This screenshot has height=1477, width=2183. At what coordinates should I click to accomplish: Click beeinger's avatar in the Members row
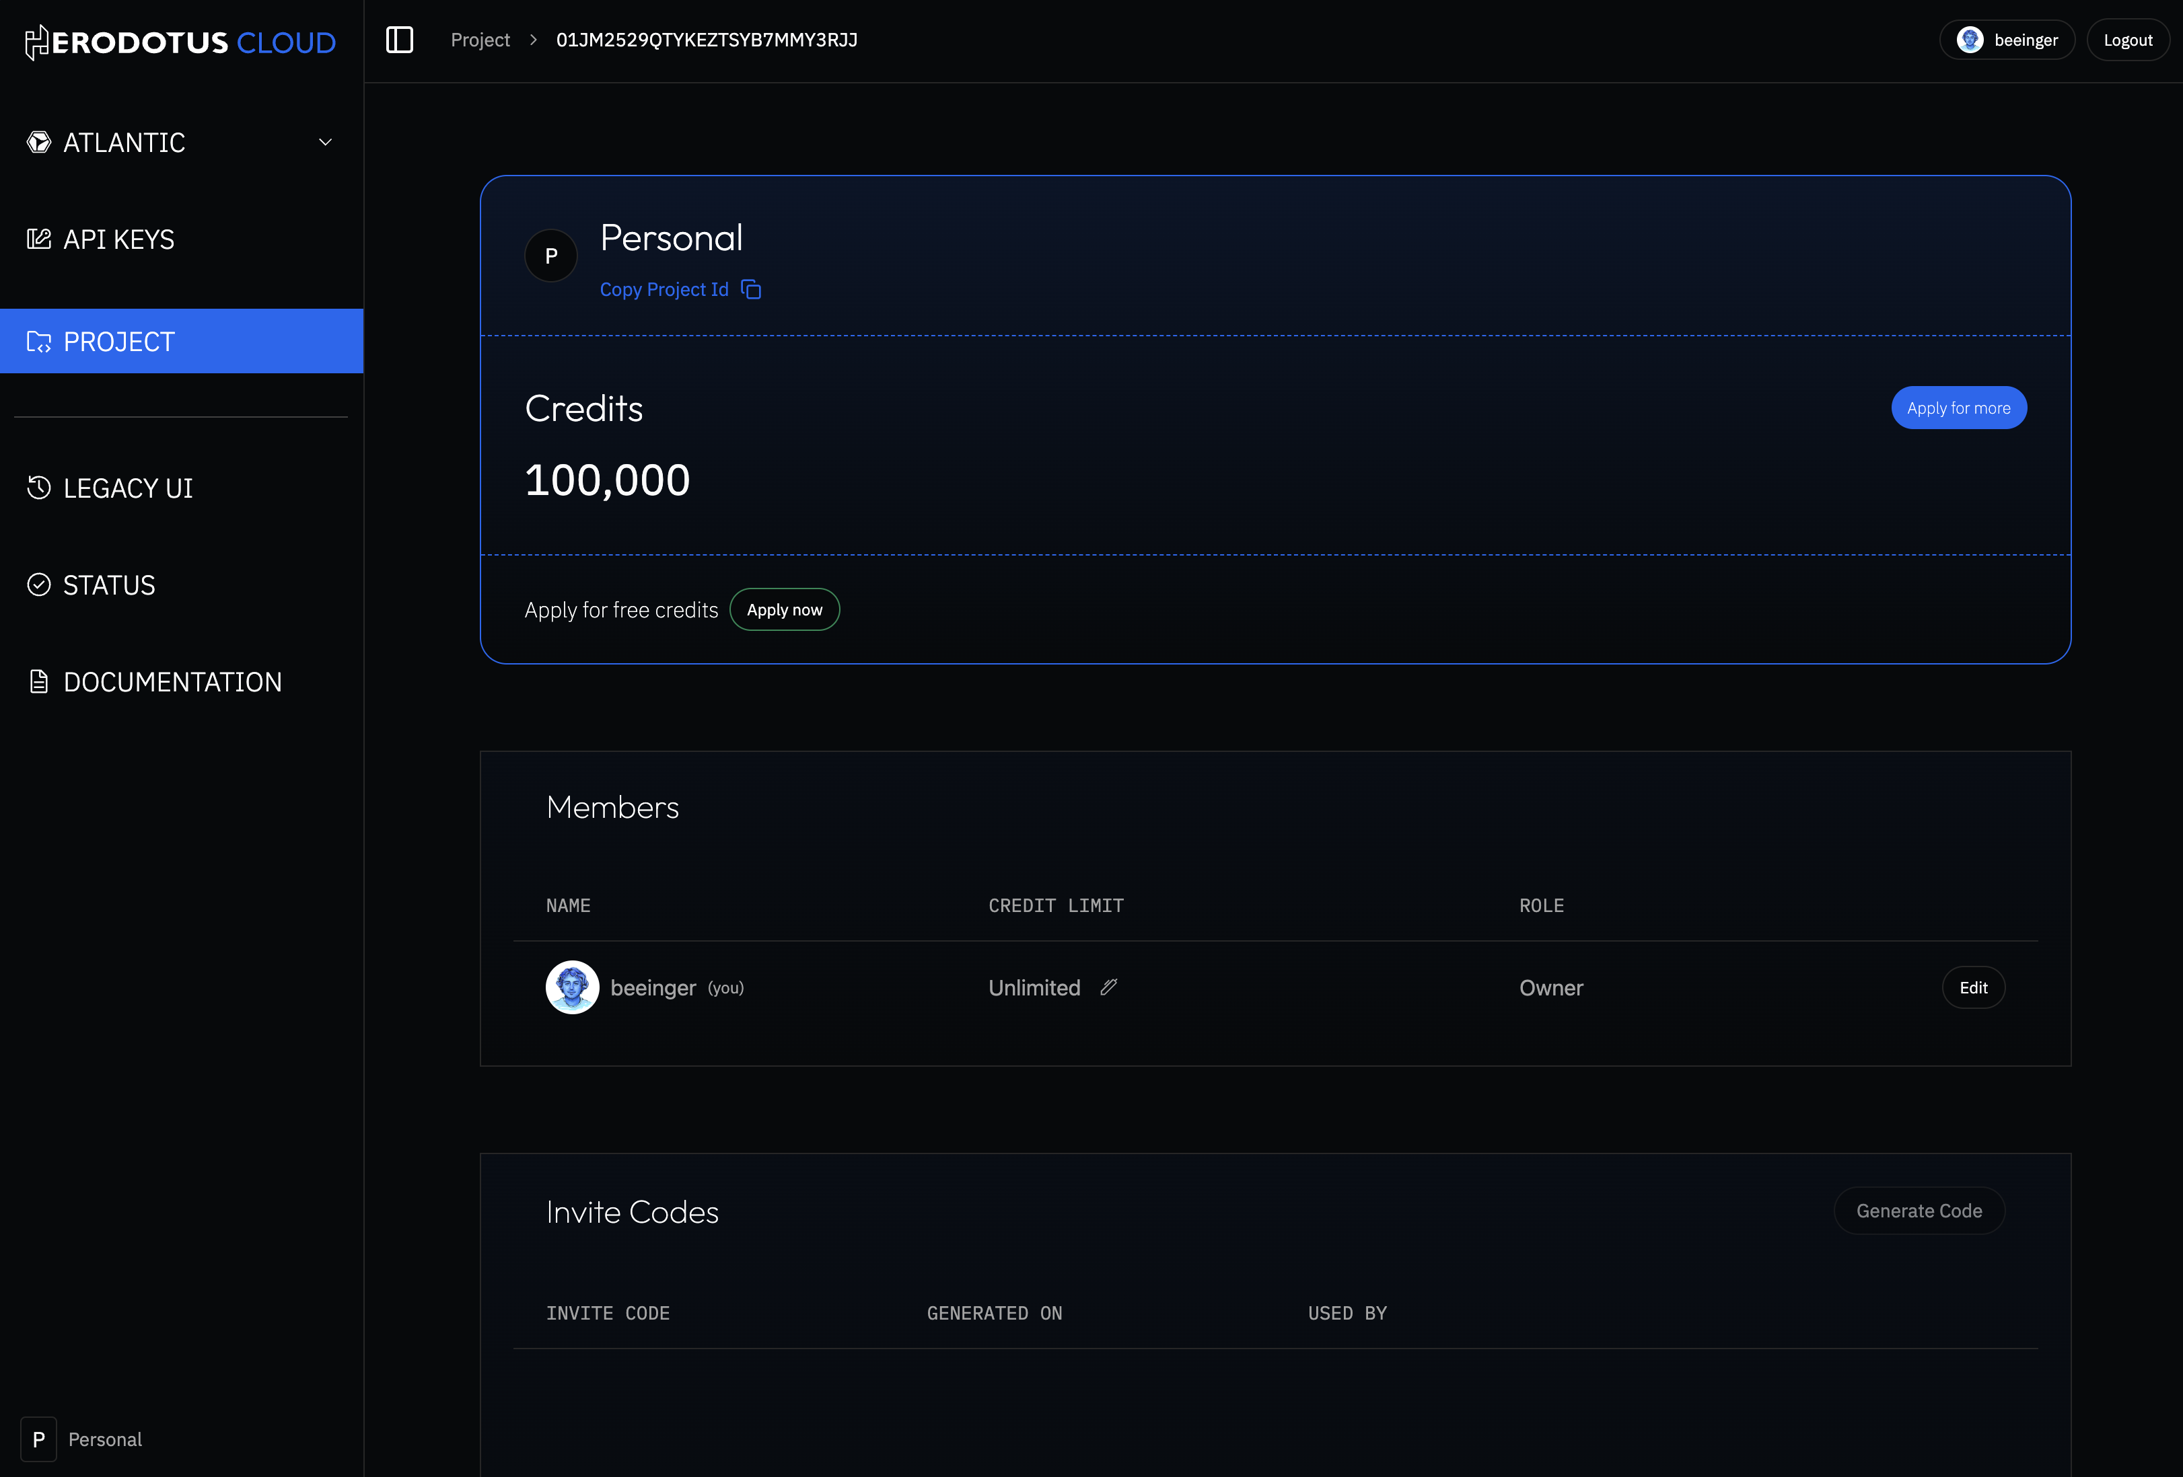pyautogui.click(x=572, y=987)
